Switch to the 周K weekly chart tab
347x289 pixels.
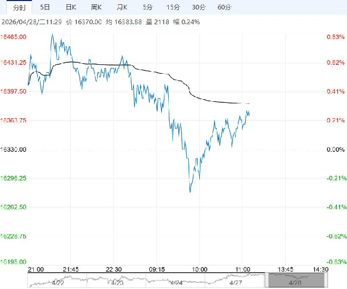pos(97,7)
